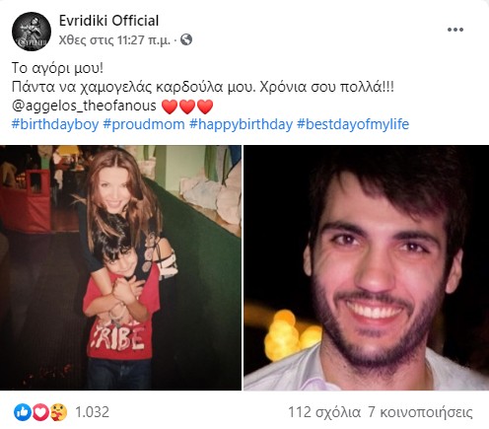Click the red heart Love reaction icon

click(x=39, y=412)
